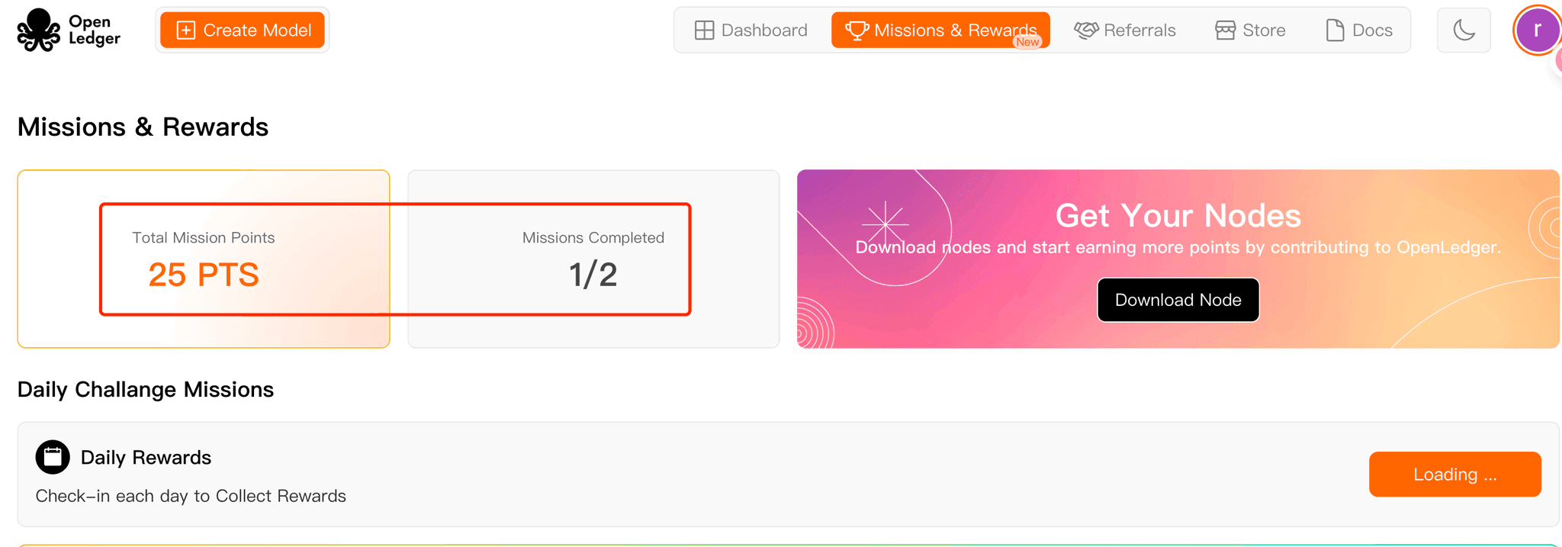This screenshot has height=547, width=1562.
Task: Click the Create Model button
Action: (x=243, y=31)
